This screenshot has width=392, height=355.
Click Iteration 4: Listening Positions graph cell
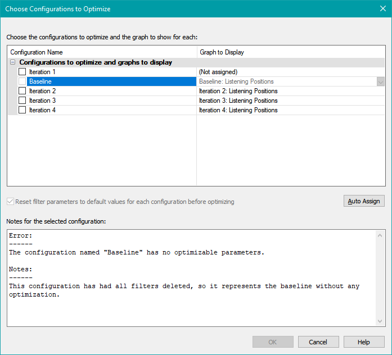[291, 110]
